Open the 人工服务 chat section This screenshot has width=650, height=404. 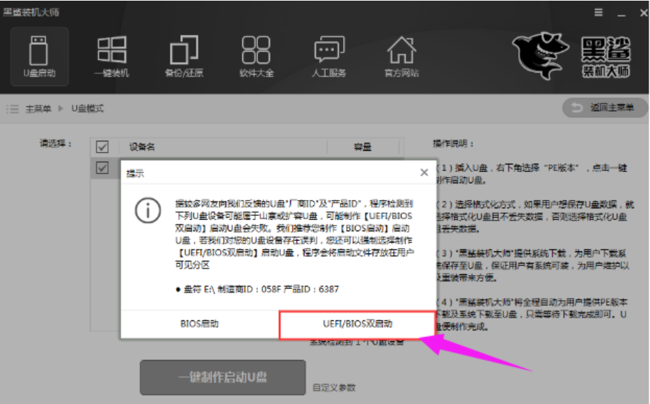(x=328, y=56)
